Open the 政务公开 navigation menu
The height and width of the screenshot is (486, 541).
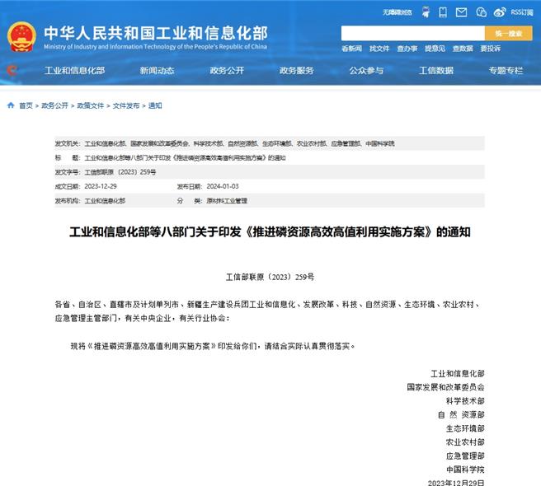click(227, 71)
